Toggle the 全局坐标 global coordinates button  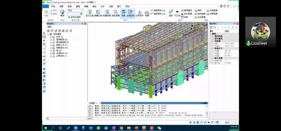(x=131, y=13)
